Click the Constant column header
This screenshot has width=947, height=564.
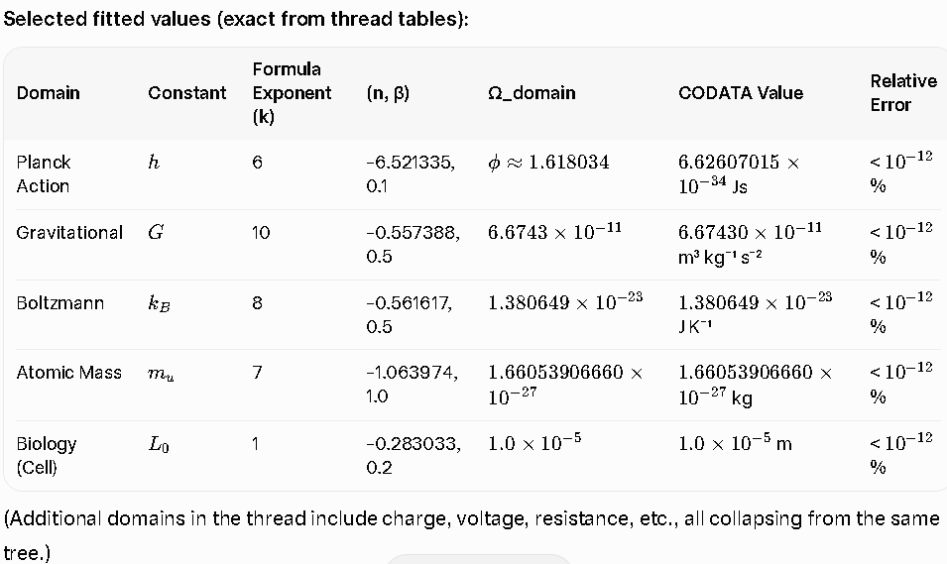[186, 93]
